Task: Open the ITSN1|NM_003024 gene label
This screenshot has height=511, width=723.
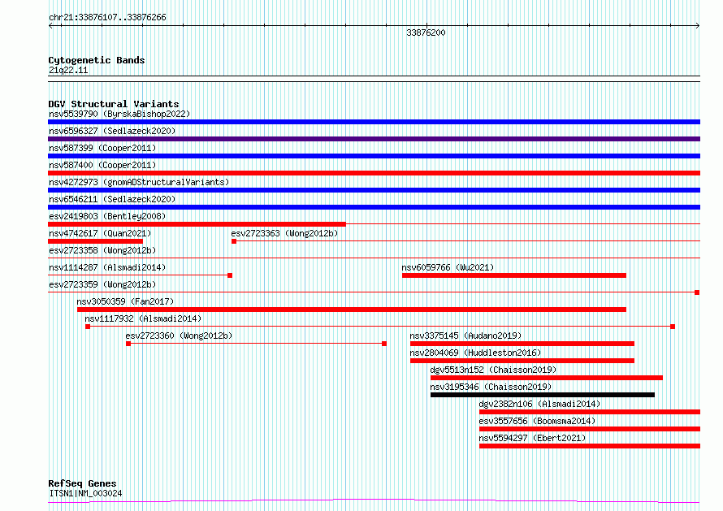Action: point(85,493)
